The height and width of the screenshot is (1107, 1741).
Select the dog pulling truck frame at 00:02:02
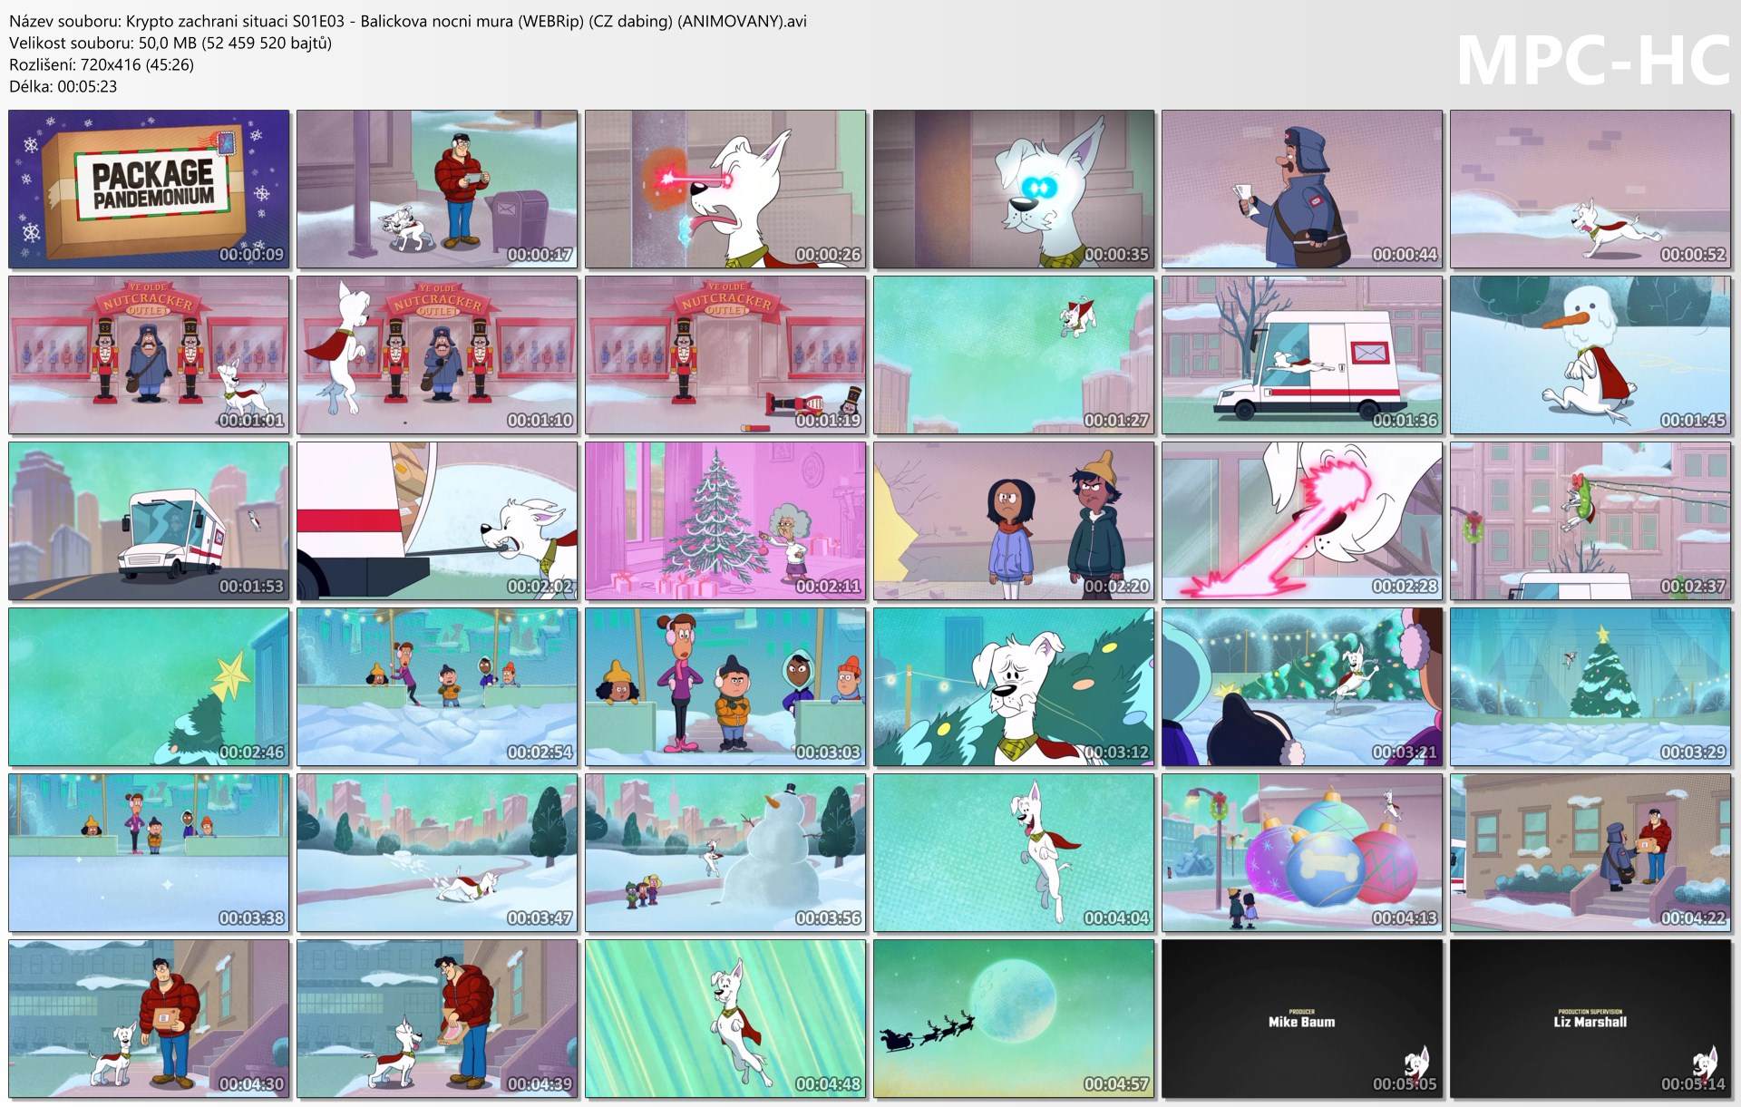[x=437, y=521]
